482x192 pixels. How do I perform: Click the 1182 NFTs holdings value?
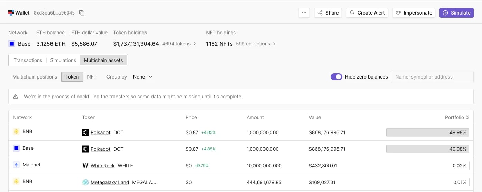click(219, 44)
